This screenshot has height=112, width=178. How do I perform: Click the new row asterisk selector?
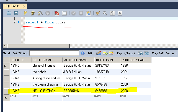tap(6, 98)
